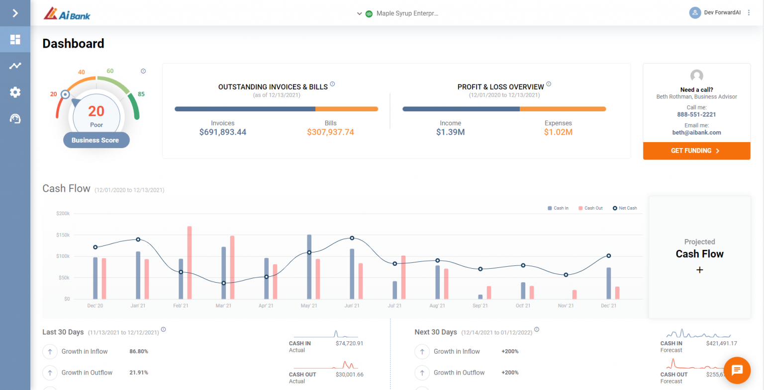Email advisor via beth@aibank.com link
This screenshot has height=390, width=764.
click(696, 132)
